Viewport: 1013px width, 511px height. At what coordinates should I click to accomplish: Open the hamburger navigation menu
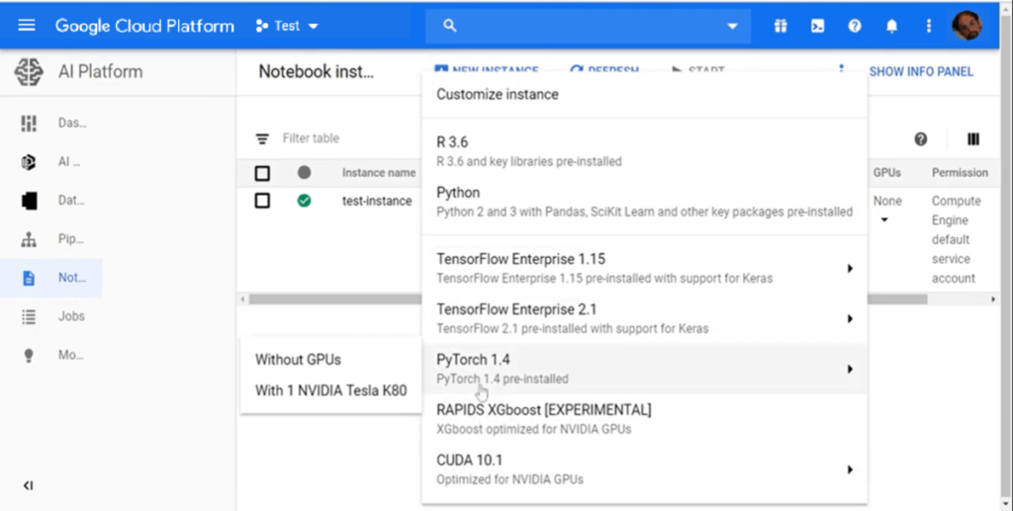click(27, 26)
